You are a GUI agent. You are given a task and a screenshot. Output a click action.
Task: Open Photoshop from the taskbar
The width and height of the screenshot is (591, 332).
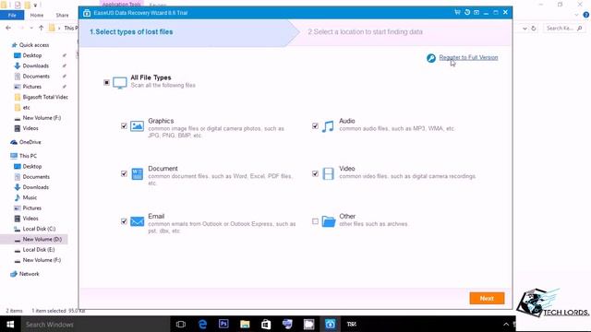coord(223,324)
